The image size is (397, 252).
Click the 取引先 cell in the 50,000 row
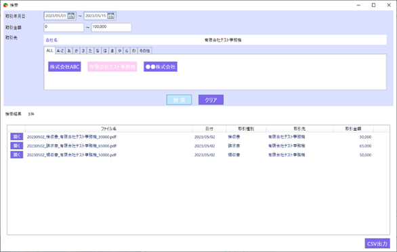point(287,154)
